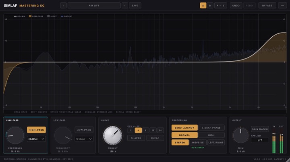Viewport: 290px width, 162px height.
Task: Select LEFT/RIGHT channel mode
Action: [216, 142]
